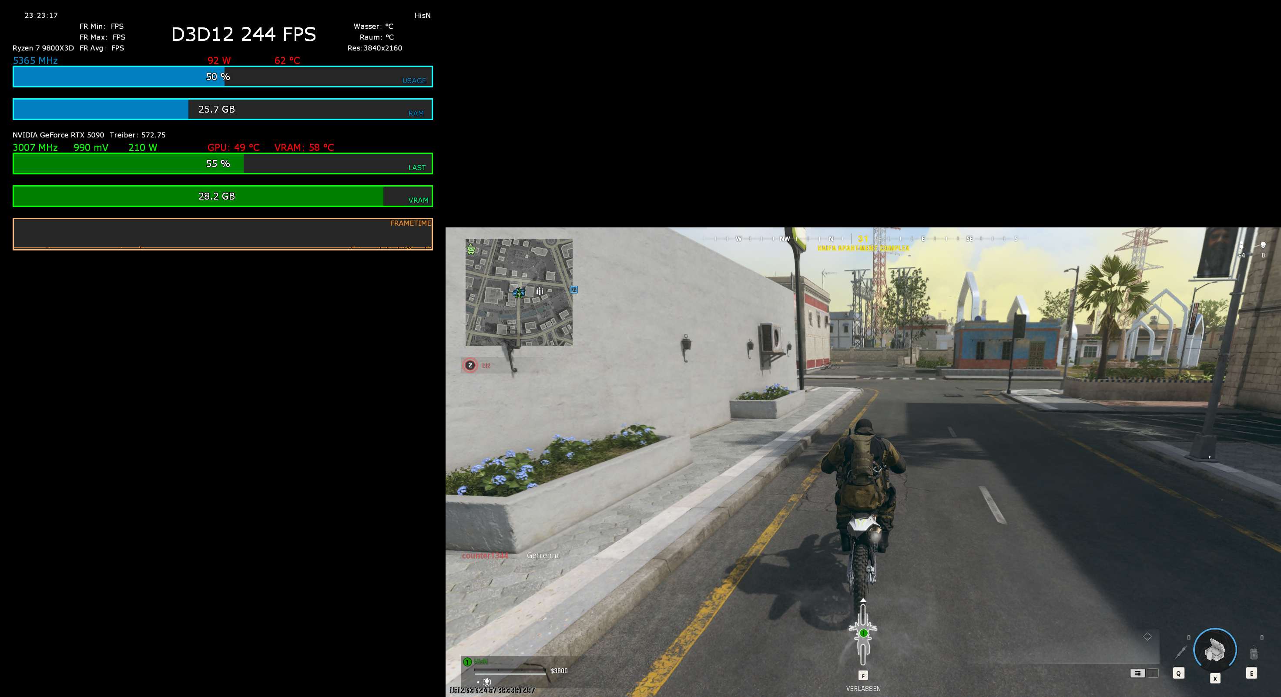Click the blue contract marker at minimap edge
Image resolution: width=1281 pixels, height=697 pixels.
pyautogui.click(x=574, y=290)
